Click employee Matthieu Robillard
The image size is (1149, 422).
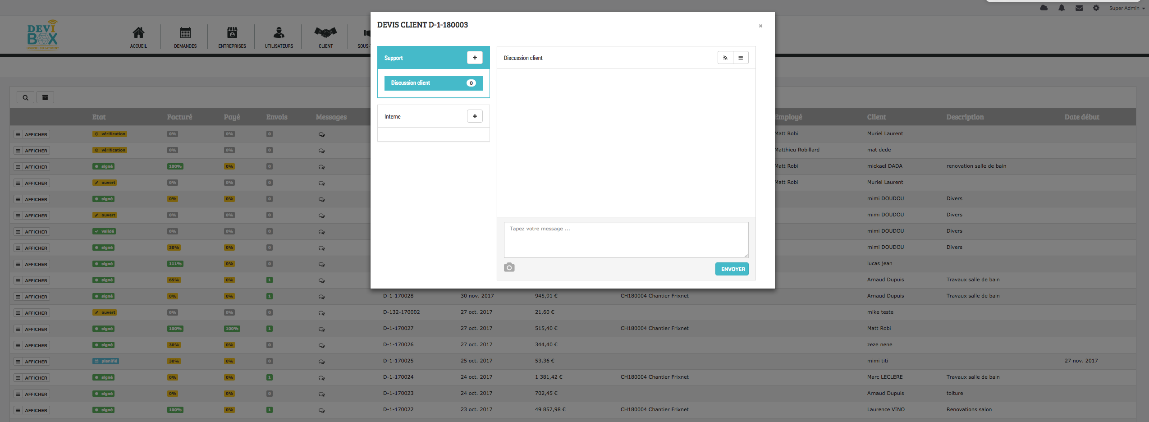point(797,150)
